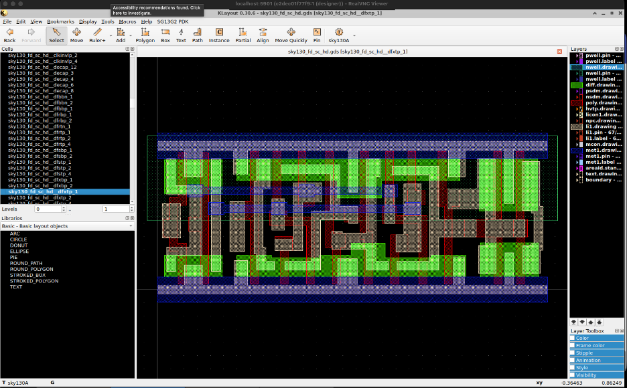Toggle the Visibility checkbox in Layer Toolbox

(x=573, y=375)
